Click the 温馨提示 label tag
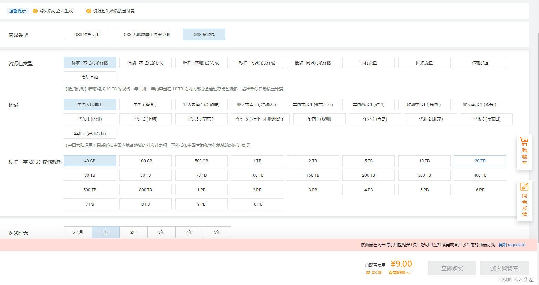The height and width of the screenshot is (285, 539). pyautogui.click(x=18, y=11)
